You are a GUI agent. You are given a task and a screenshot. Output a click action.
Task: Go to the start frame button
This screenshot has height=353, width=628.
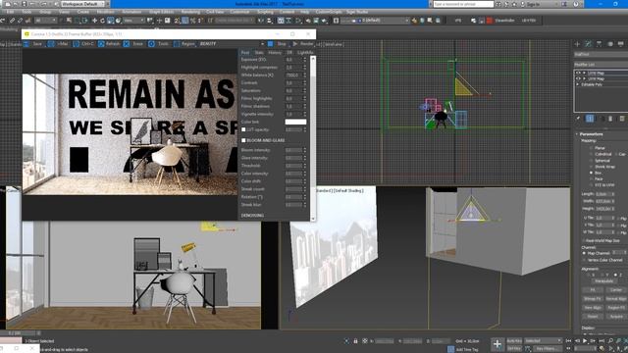coord(569,341)
